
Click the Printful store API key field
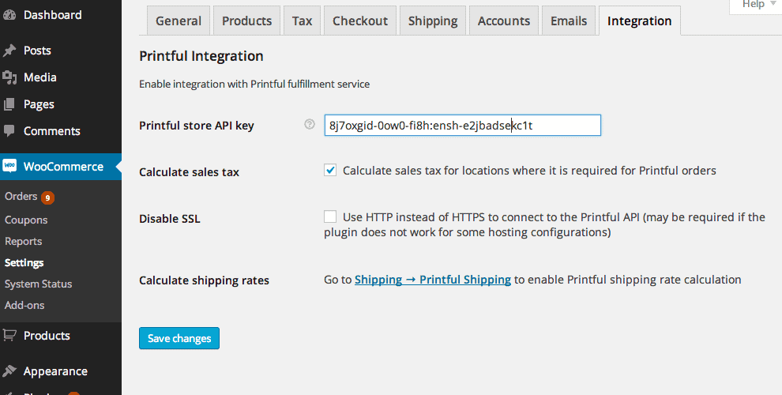click(462, 125)
